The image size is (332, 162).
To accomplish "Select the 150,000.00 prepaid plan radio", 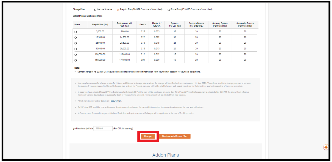I will point(76,60).
